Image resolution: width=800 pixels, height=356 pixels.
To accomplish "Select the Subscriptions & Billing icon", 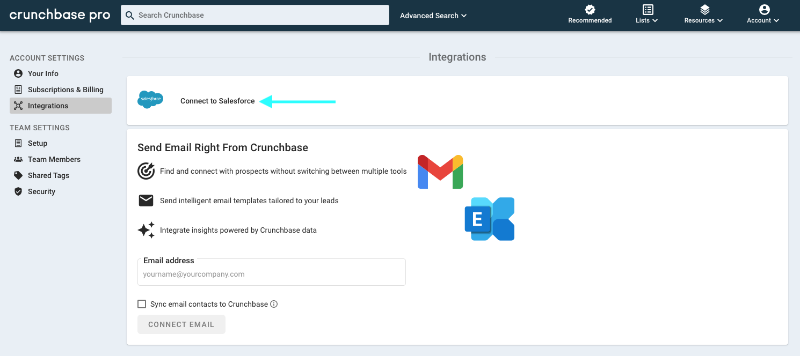I will (18, 90).
